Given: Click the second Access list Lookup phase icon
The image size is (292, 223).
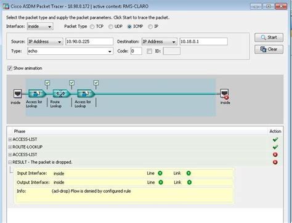Looking at the screenshot, I should [86, 94].
